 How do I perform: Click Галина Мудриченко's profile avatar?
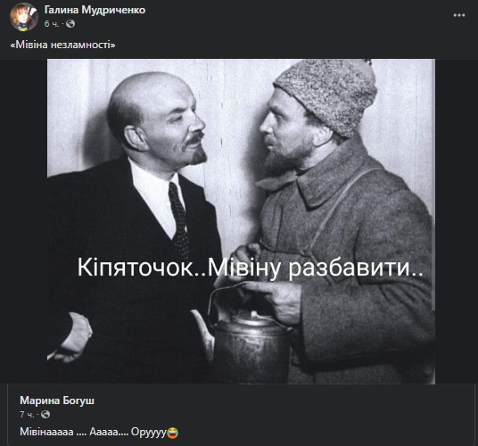24,17
